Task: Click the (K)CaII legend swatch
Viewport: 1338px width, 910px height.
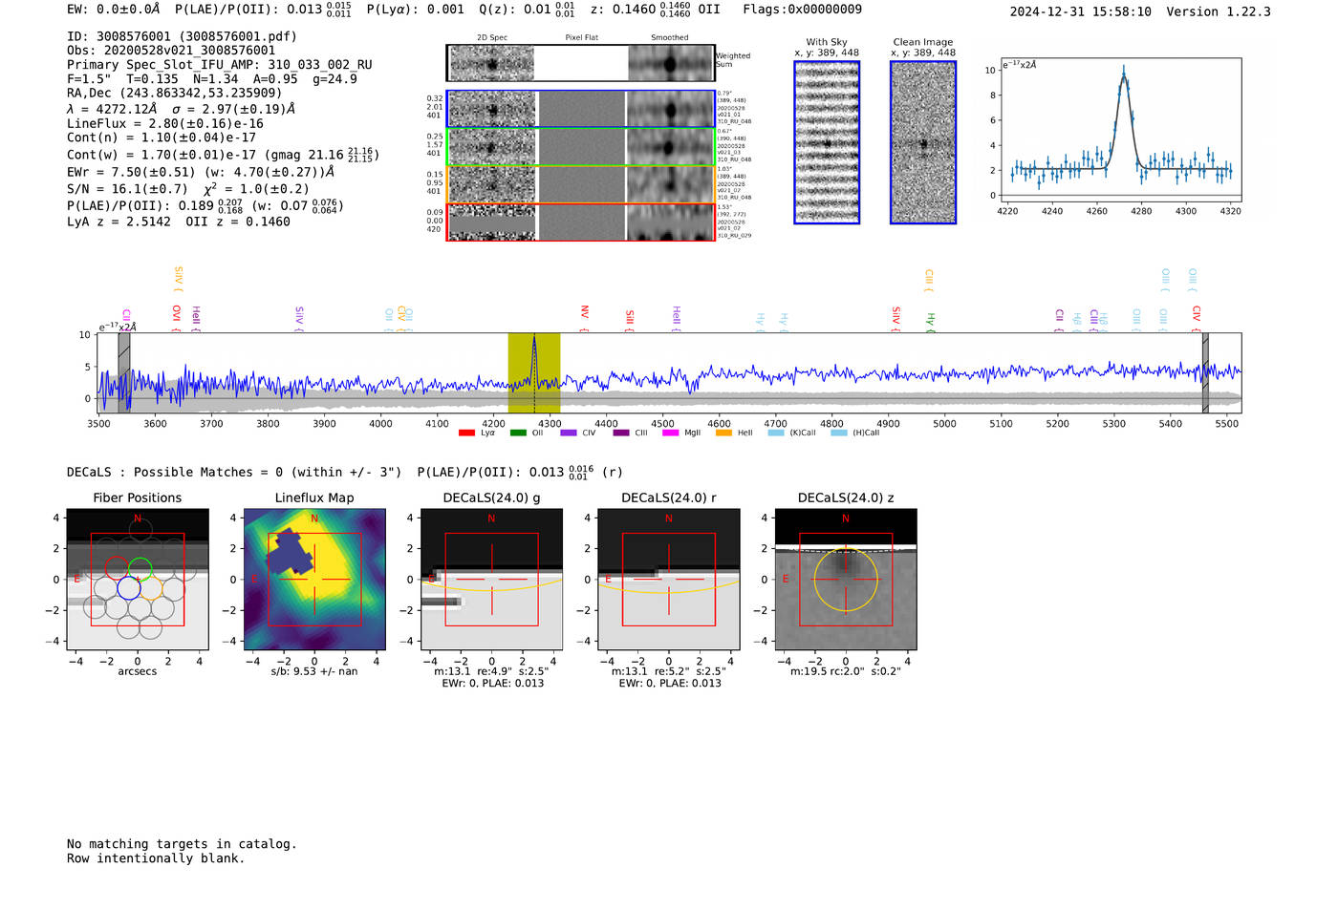Action: pos(775,434)
